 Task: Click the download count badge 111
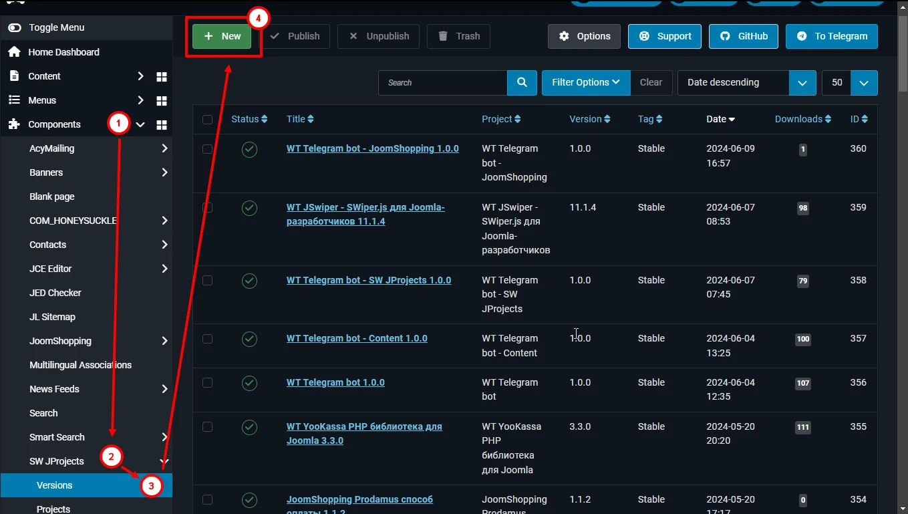click(x=802, y=428)
